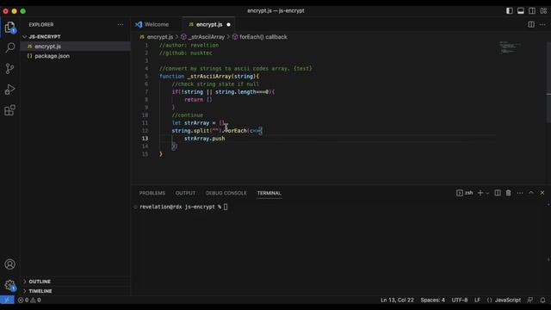Select encrypt.js in the Explorer tree
Viewport: 551px width, 310px height.
76,46
